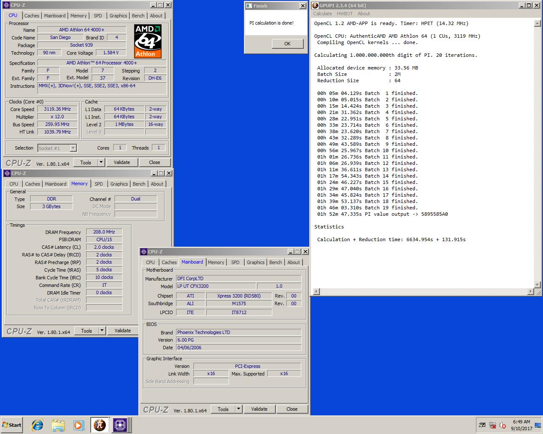
Task: Expand Tools arrow in Memory CPU-Z window
Action: click(x=102, y=331)
